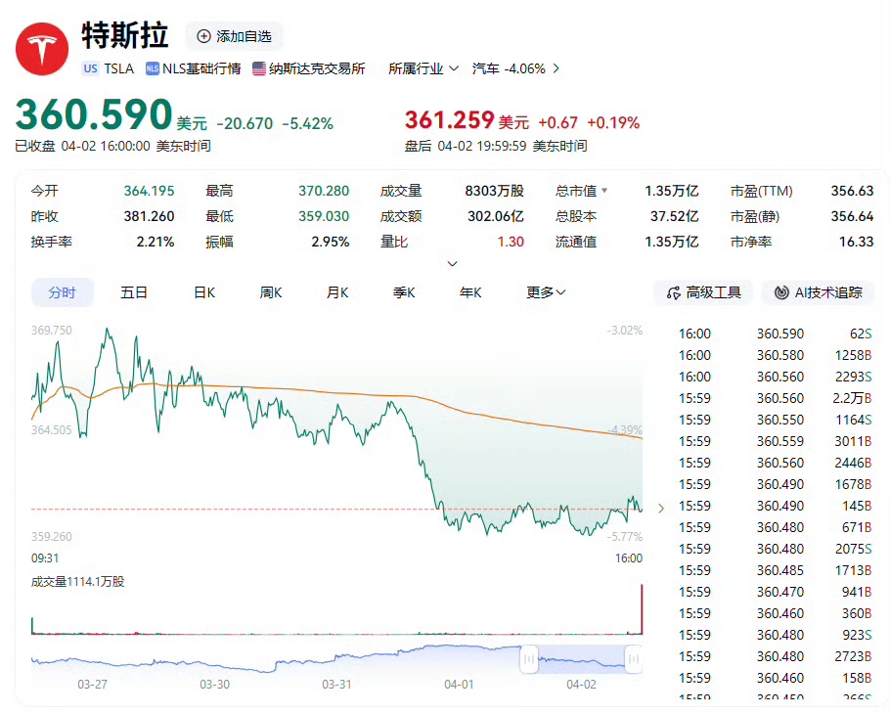The width and height of the screenshot is (890, 713).
Task: Open 高级工具 advanced tools
Action: [x=703, y=292]
